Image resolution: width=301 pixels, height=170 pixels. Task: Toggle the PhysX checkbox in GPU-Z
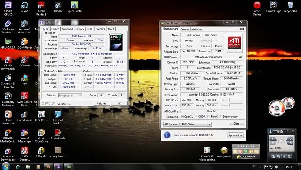pyautogui.click(x=209, y=116)
